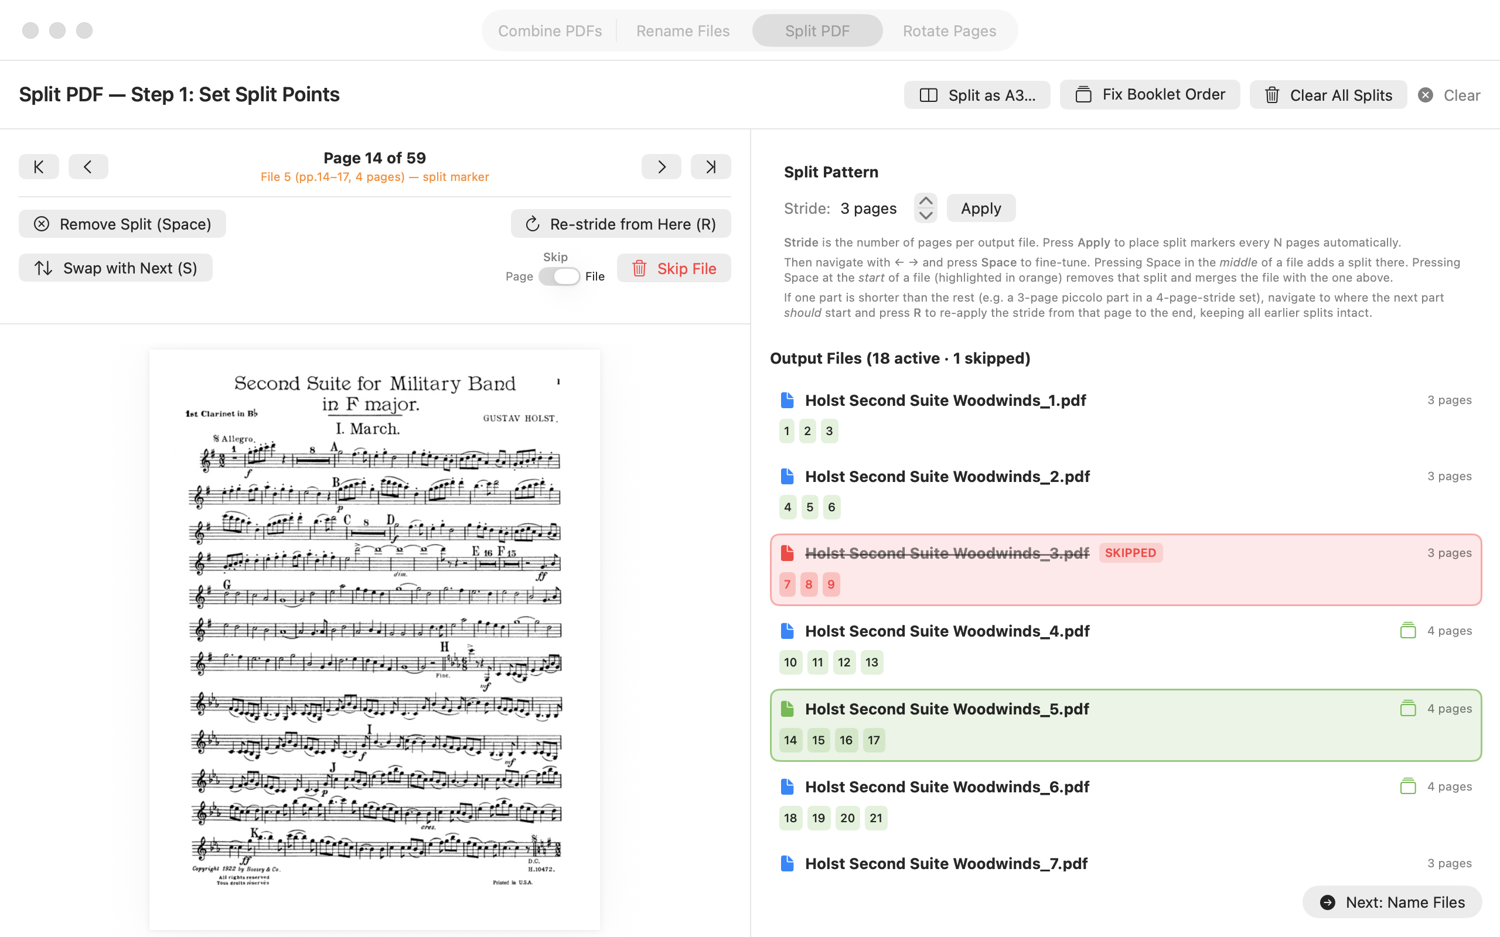
Task: Click the booklet icon on the Woodwinds_6.pdf row
Action: click(1407, 786)
